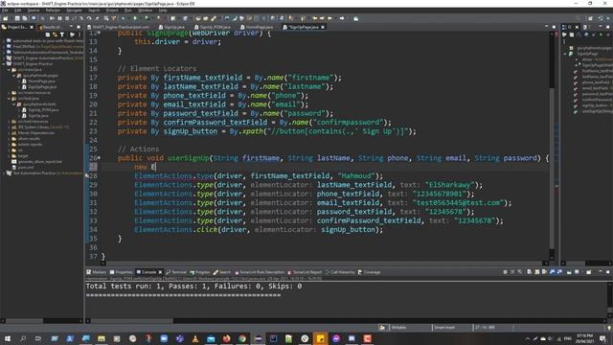This screenshot has width=613, height=345.
Task: Select pom.xml in Project Explorer
Action: tap(23, 168)
